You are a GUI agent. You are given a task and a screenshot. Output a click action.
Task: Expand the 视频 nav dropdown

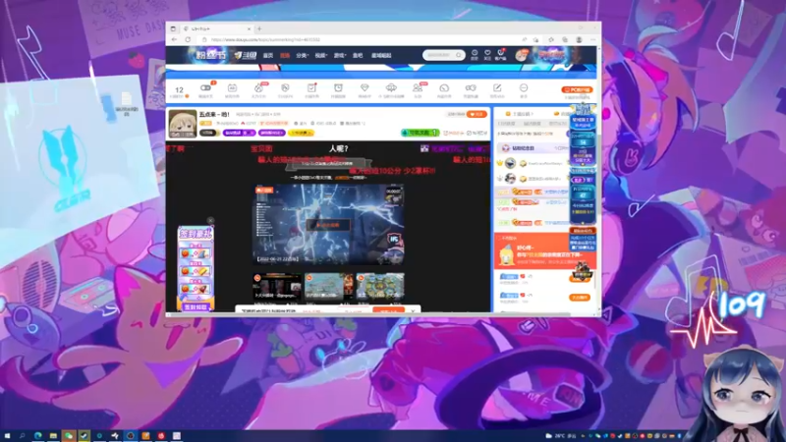(x=321, y=56)
